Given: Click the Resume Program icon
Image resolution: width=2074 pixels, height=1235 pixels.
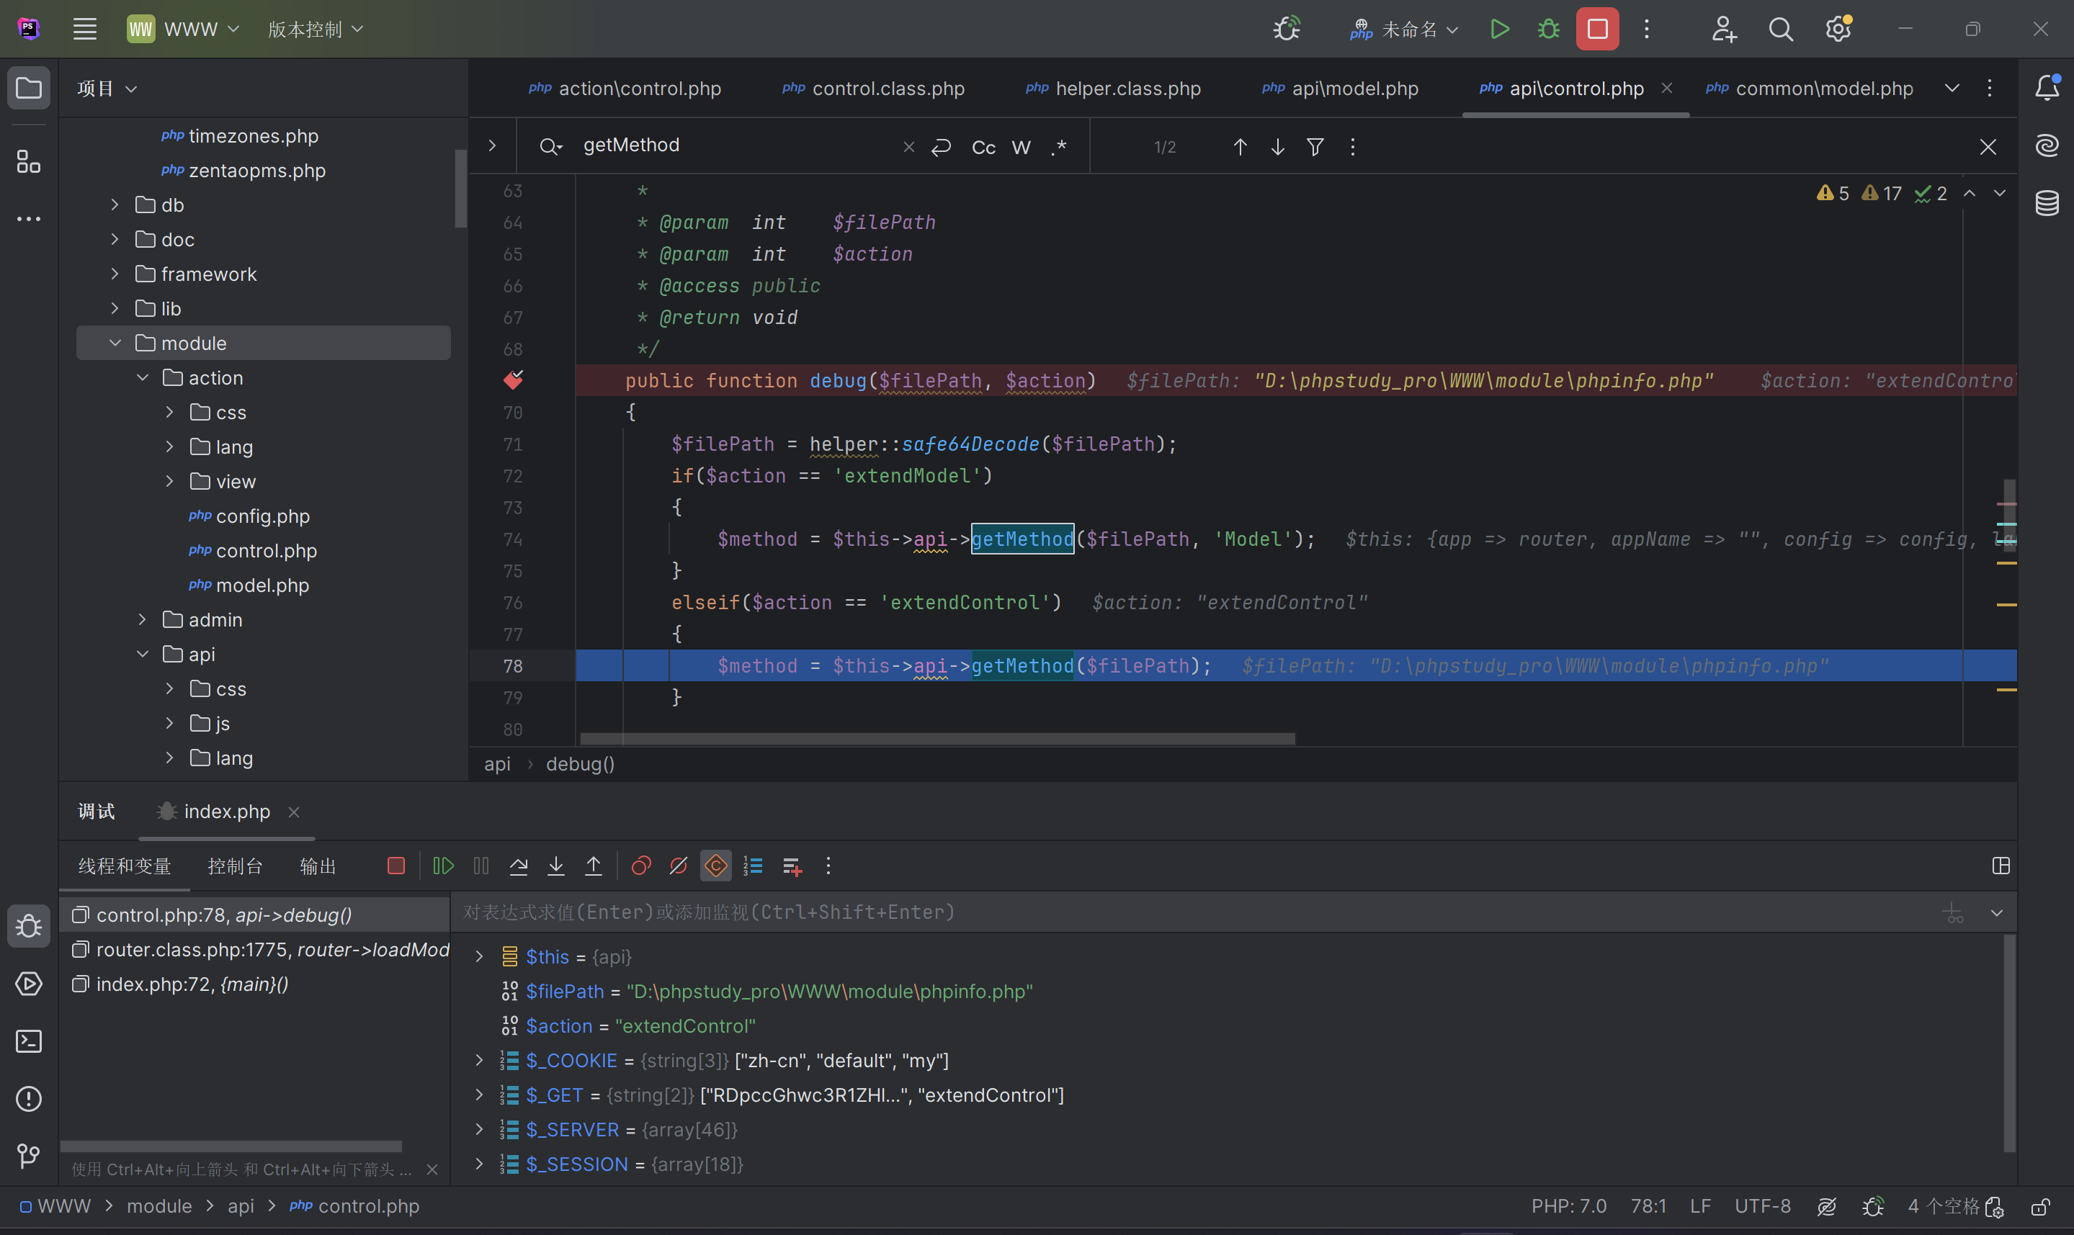Looking at the screenshot, I should coord(443,866).
